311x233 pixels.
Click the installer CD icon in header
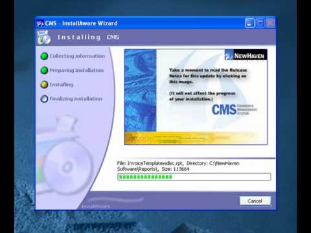coord(44,38)
